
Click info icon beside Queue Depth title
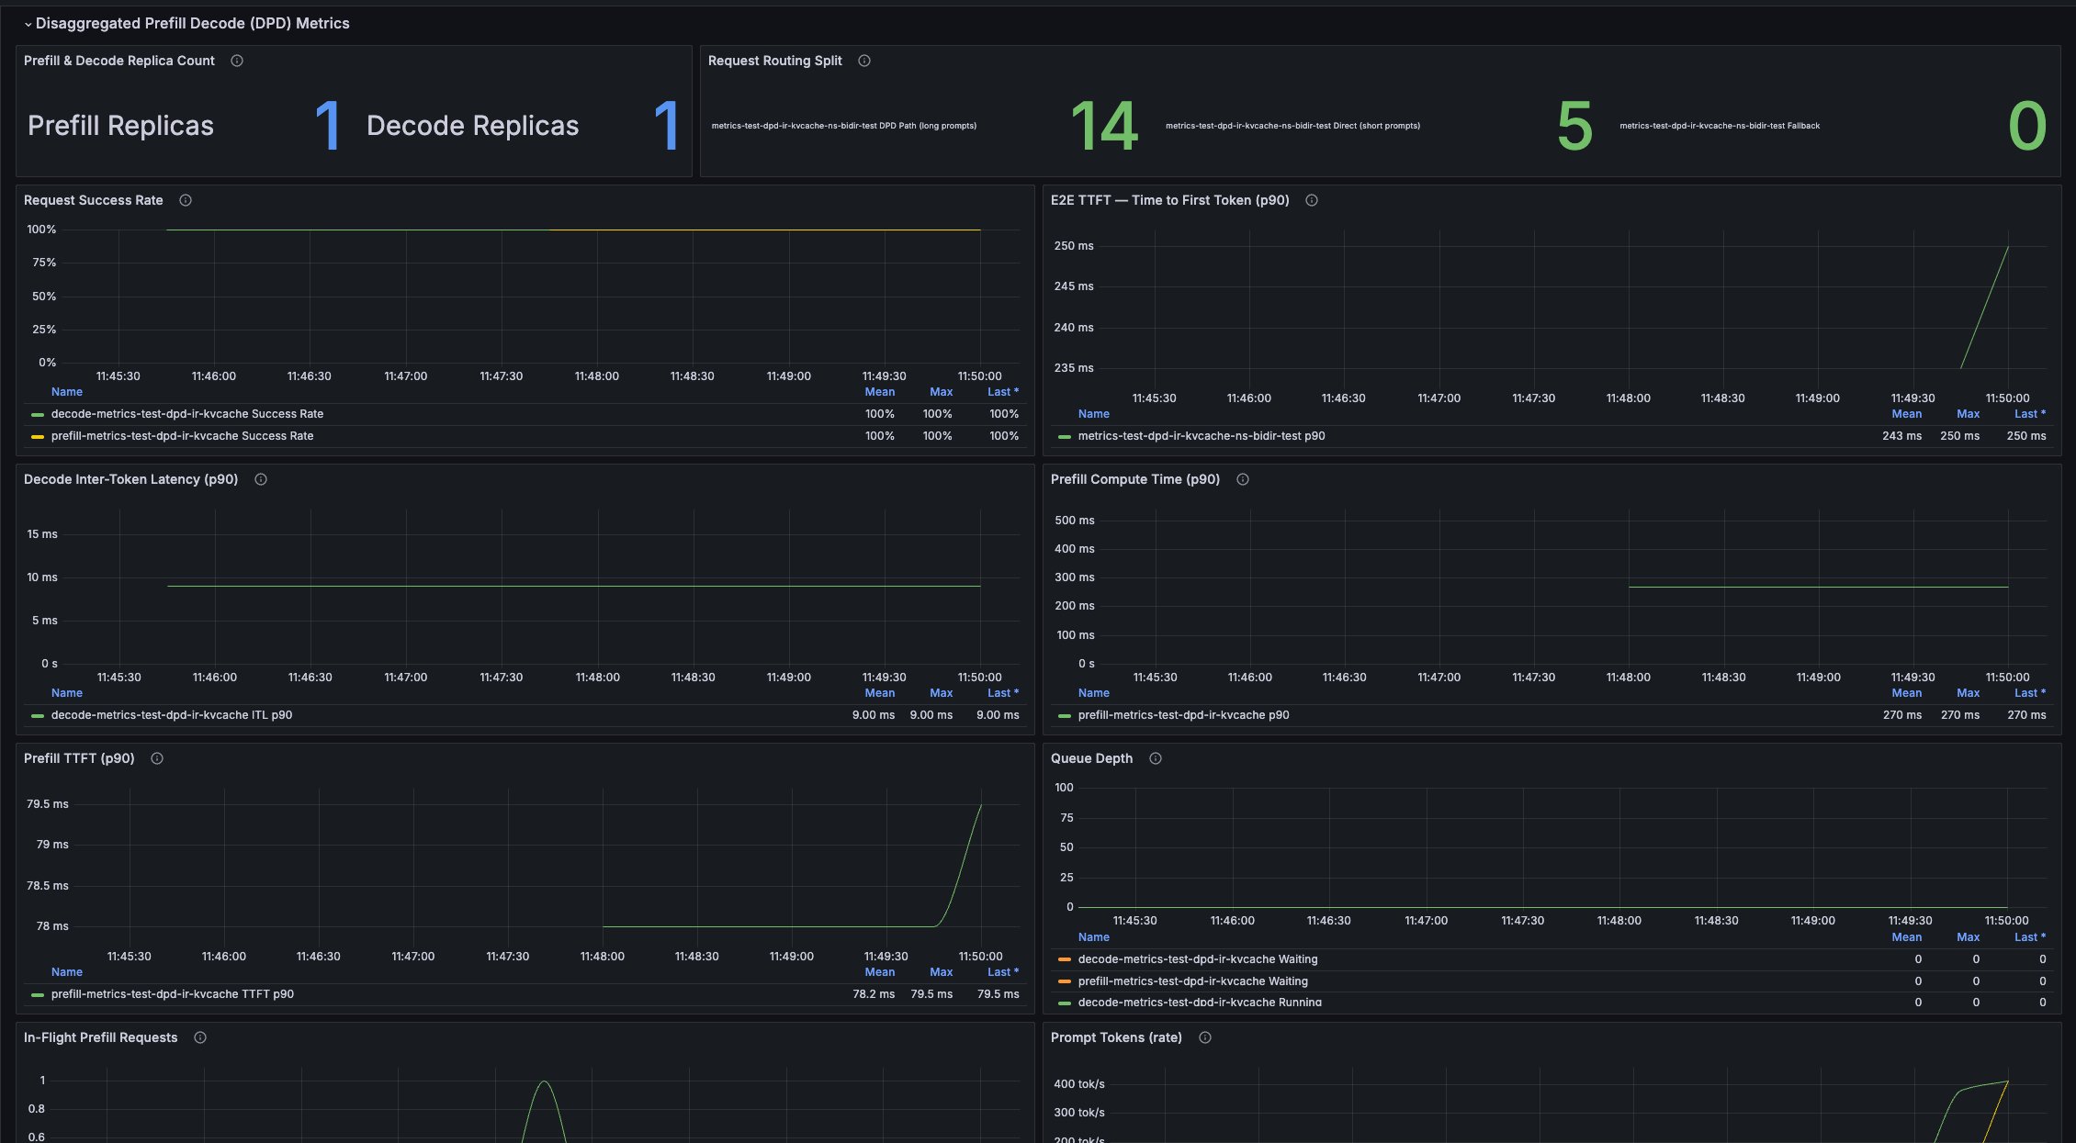pos(1156,758)
